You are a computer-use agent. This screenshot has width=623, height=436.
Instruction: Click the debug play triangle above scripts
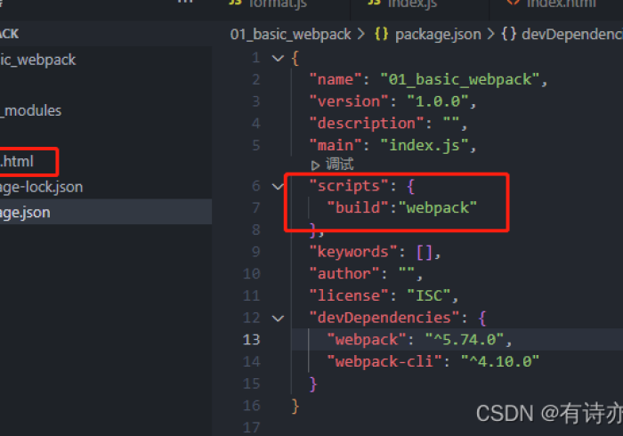pos(315,165)
